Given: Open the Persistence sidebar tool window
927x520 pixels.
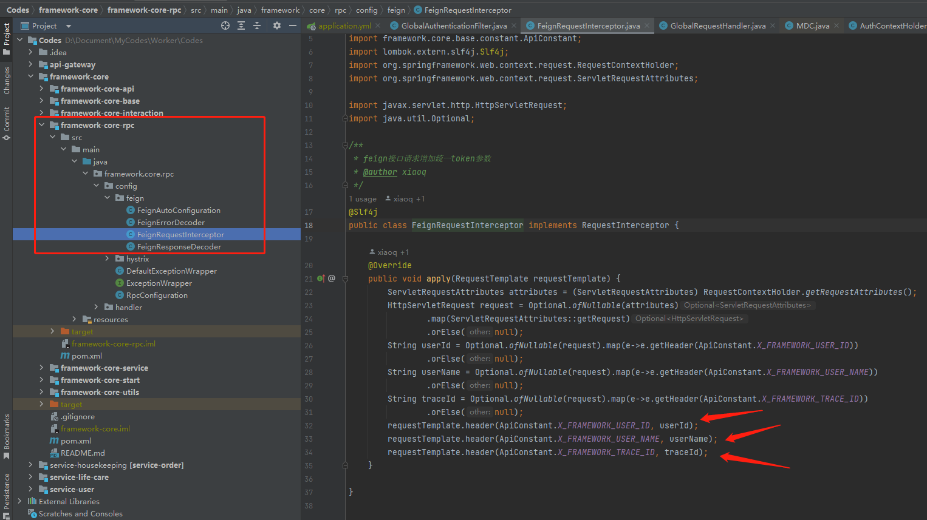Looking at the screenshot, I should pos(7,496).
